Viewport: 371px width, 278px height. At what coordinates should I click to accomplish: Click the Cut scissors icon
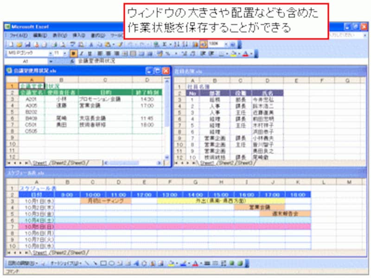[x=91, y=44]
